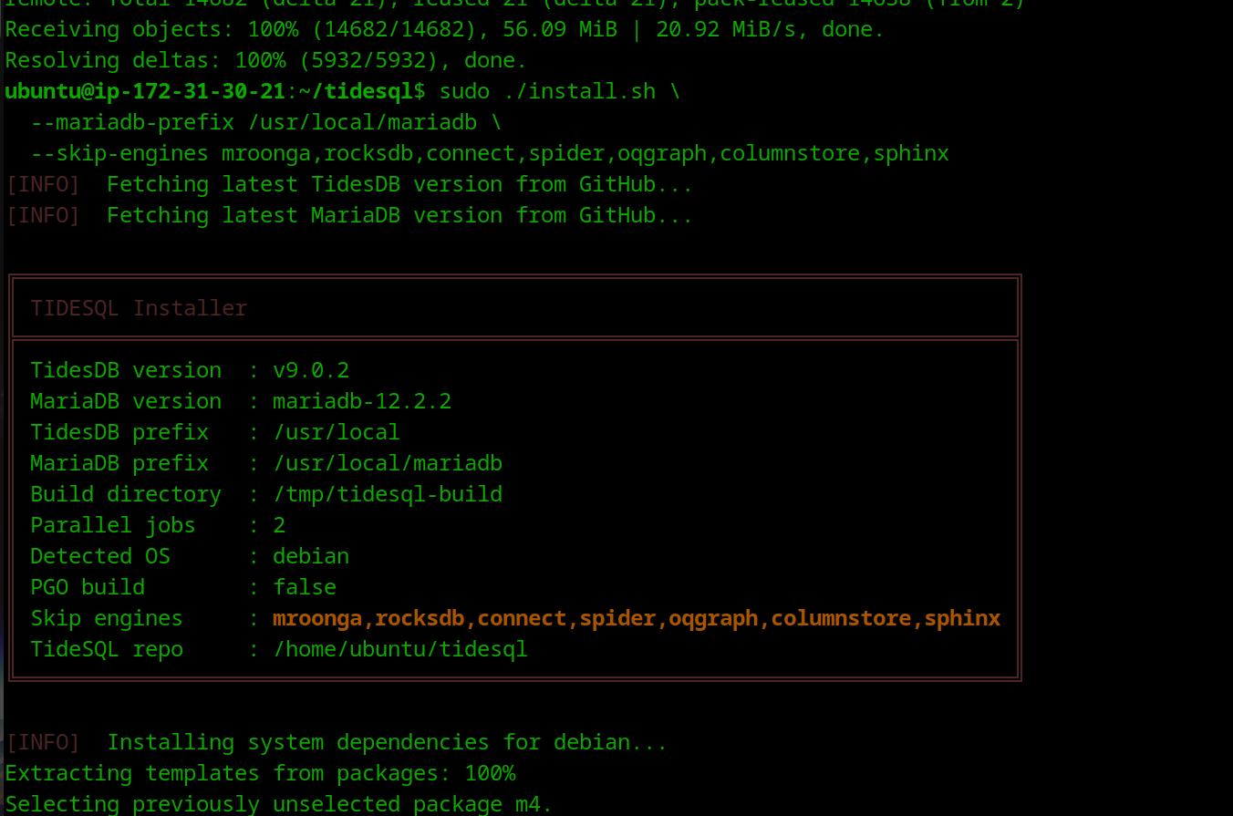
Task: Click the orange Skip engines list
Action: 636,618
